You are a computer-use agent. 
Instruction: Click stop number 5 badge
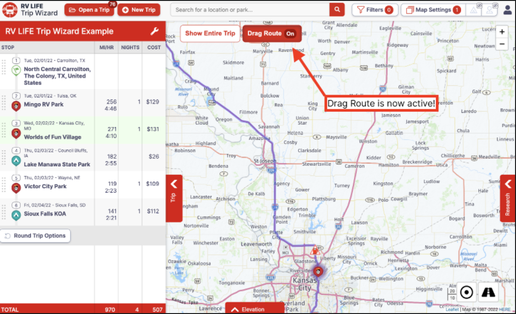click(x=16, y=178)
